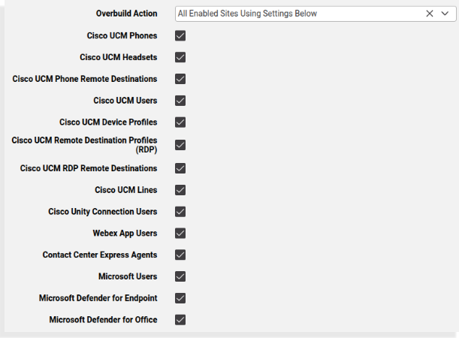The image size is (459, 338).
Task: Uncheck the Cisco UCM Phones checkbox
Action: point(180,35)
